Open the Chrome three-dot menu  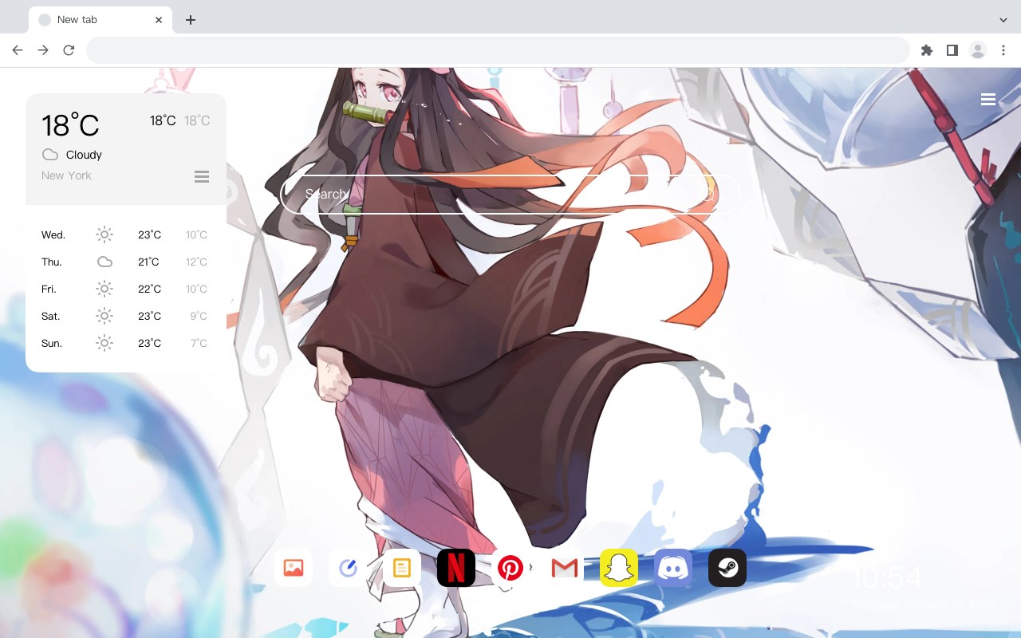1003,50
